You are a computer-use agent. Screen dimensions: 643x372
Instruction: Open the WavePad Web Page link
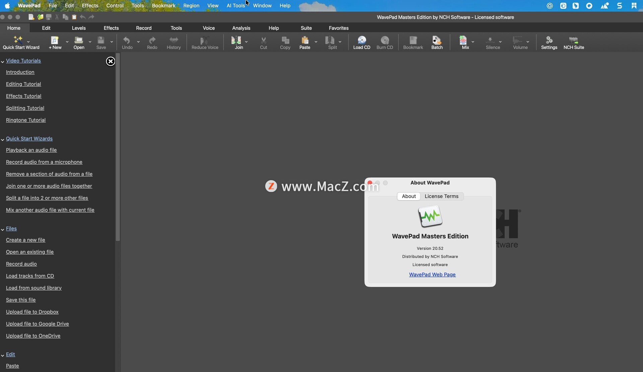click(x=432, y=275)
